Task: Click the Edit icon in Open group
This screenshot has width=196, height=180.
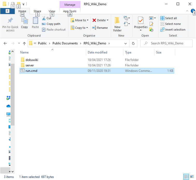Action: (151, 24)
